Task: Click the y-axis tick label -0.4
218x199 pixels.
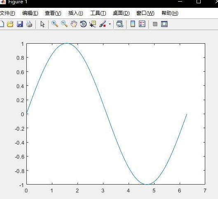Action: [x=19, y=143]
